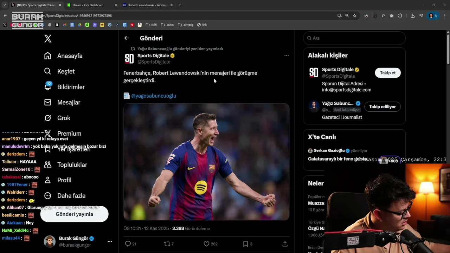The image size is (450, 253).
Task: Open the Lewandowski photo in the post
Action: pos(206,162)
